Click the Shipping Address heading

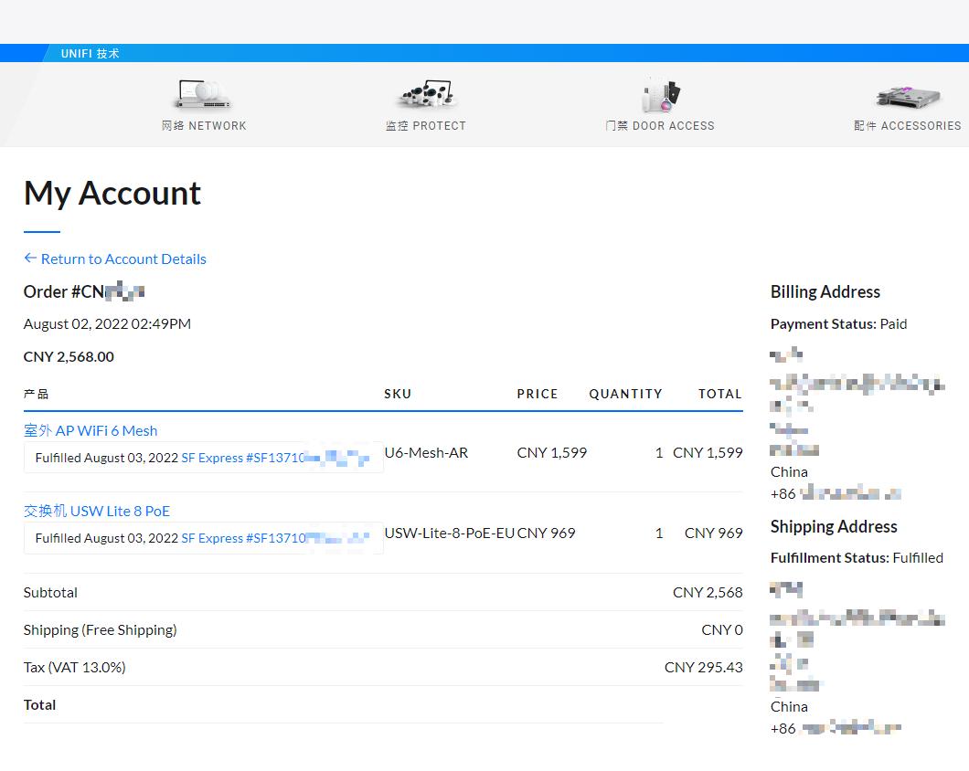coord(833,526)
